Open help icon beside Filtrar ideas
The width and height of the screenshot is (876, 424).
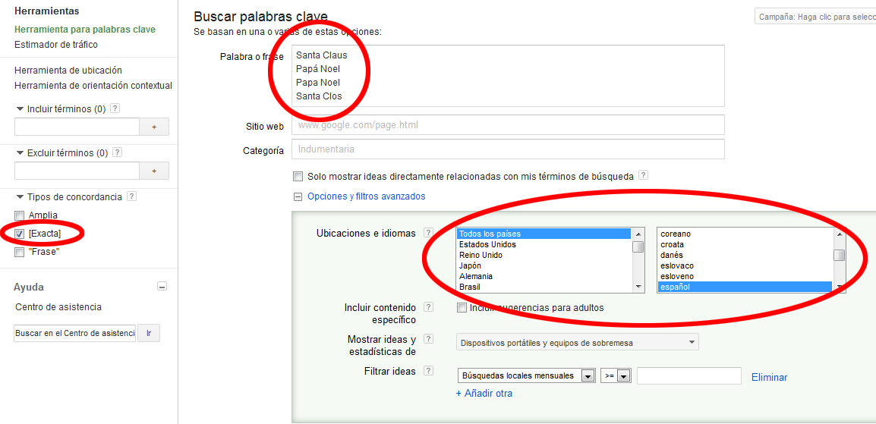pos(428,371)
